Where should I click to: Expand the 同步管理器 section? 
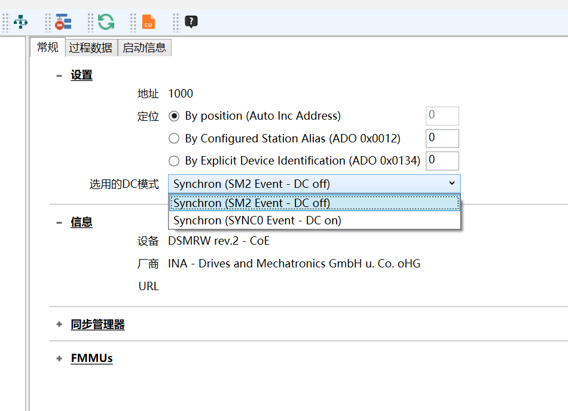pos(59,325)
